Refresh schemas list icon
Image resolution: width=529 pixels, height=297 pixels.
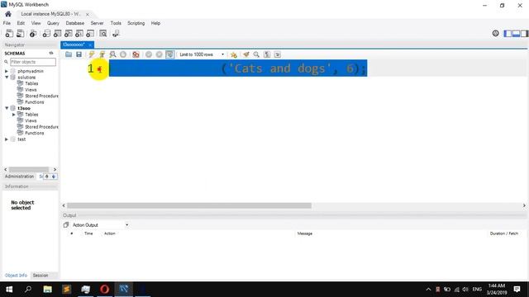(51, 53)
